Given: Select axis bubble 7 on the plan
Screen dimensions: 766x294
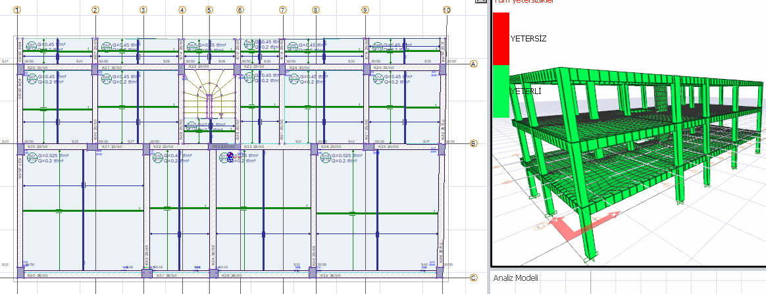Looking at the screenshot, I should click(283, 10).
